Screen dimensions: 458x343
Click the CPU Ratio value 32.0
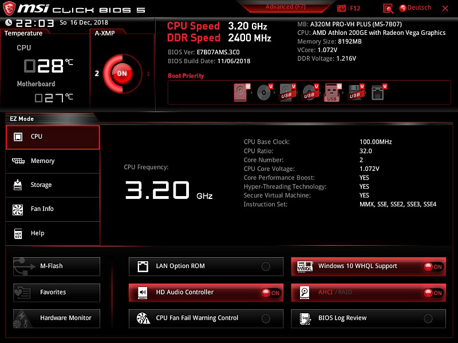coord(365,151)
